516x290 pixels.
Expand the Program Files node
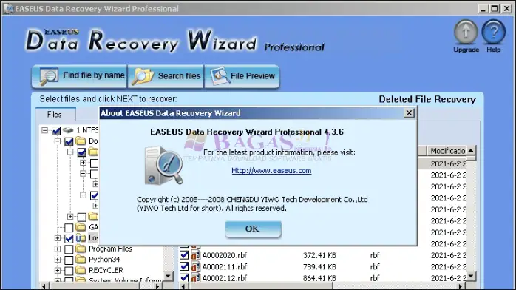click(58, 249)
